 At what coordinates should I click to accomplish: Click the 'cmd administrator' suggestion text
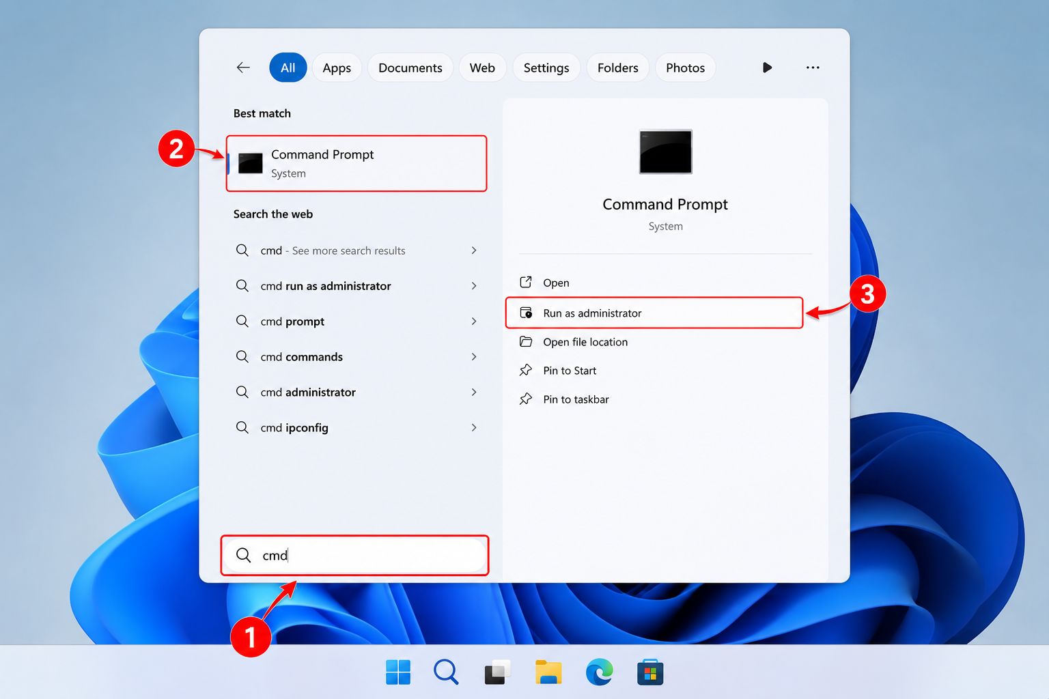coord(308,393)
